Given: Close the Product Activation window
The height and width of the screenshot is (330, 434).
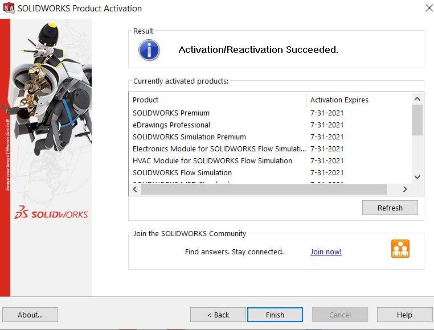Looking at the screenshot, I should pos(429,8).
